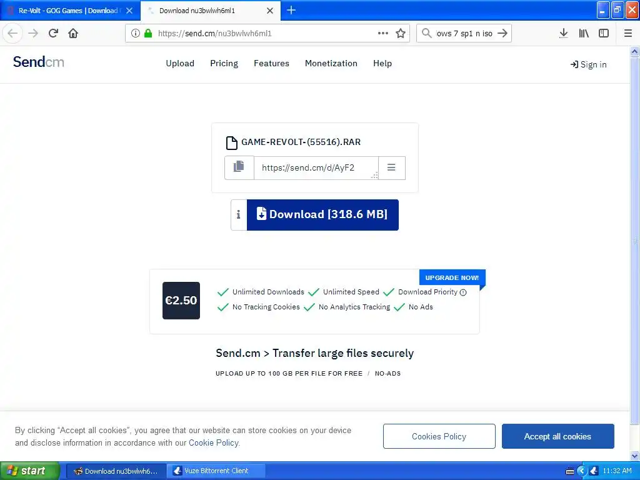
Task: Copy the share link with copy icon
Action: [x=239, y=167]
